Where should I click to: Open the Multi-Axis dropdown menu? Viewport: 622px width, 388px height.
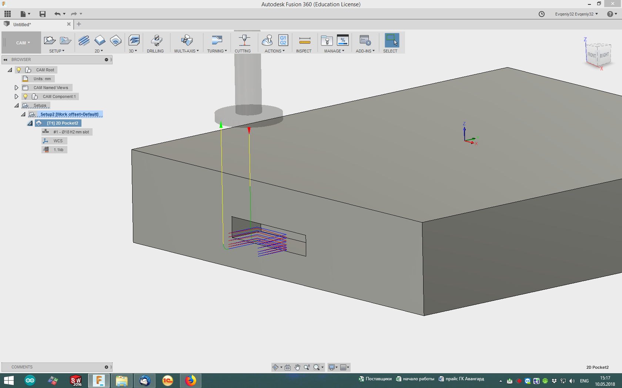point(187,51)
